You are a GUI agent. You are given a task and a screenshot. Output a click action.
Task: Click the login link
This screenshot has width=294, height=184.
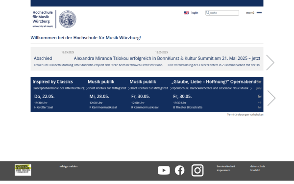(x=195, y=13)
